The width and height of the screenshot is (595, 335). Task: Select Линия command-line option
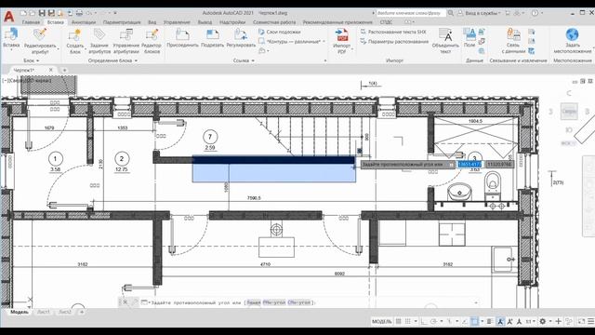coord(254,302)
